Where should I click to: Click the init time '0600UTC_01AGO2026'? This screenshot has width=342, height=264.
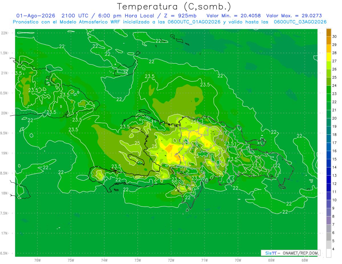pyautogui.click(x=195, y=22)
